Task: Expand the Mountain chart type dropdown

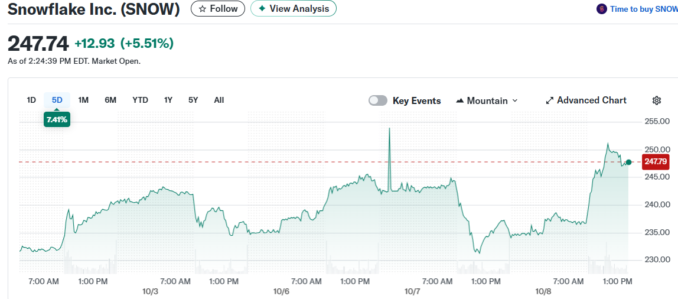Action: pyautogui.click(x=487, y=100)
